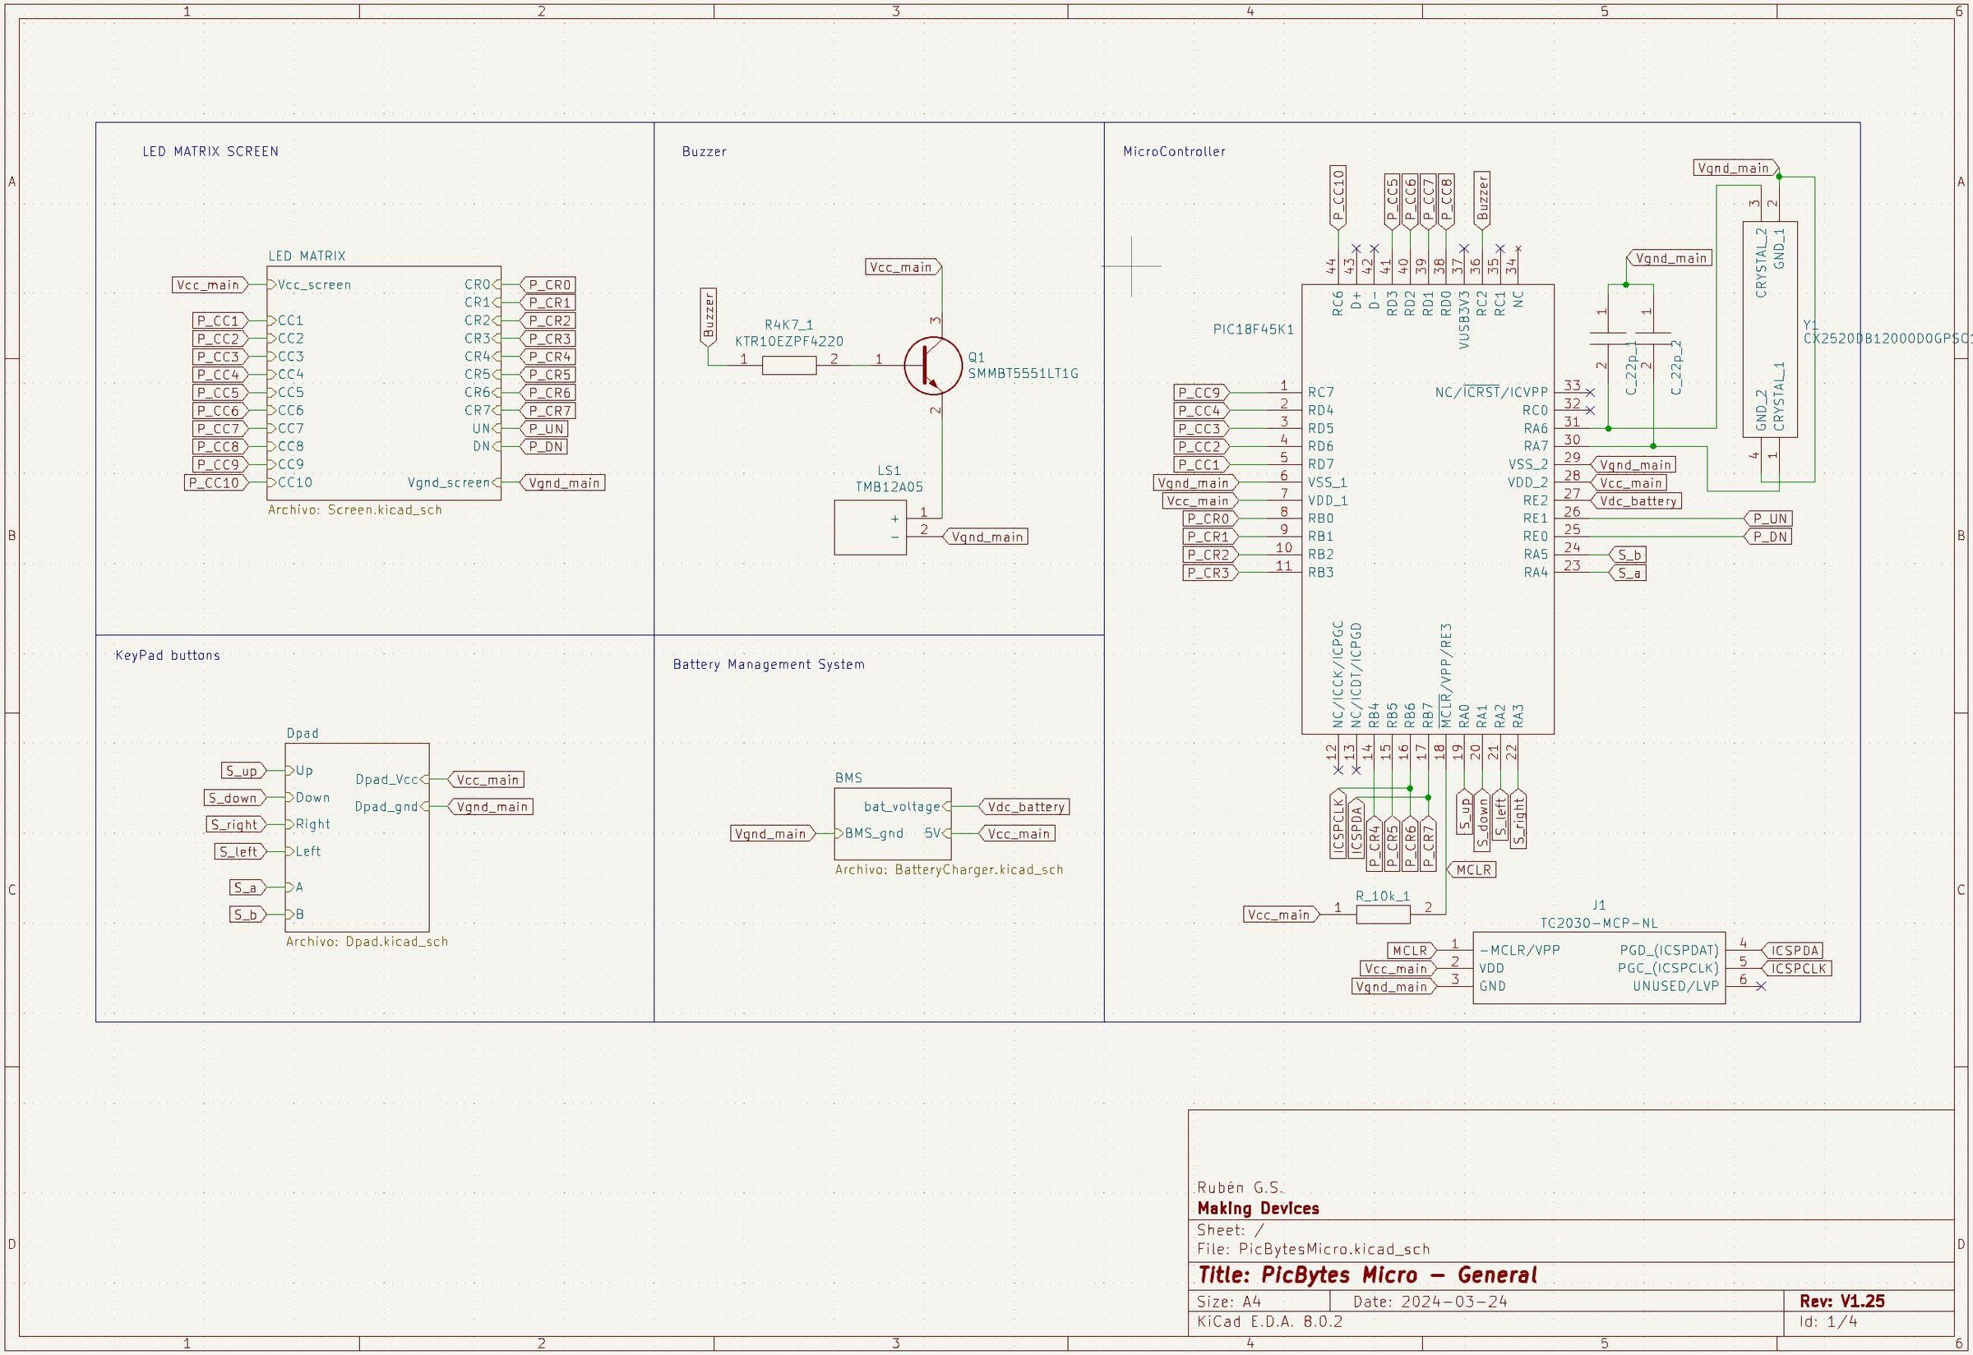1973x1355 pixels.
Task: Click the TC2030-MCP-NL connector value
Action: 1598,923
